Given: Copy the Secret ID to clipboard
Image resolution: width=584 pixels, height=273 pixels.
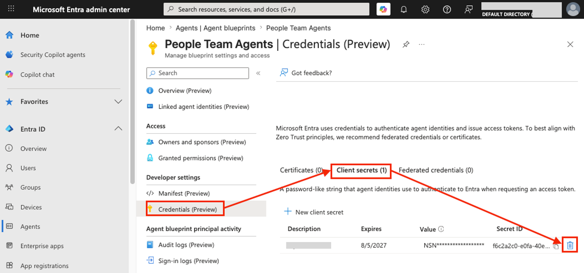Looking at the screenshot, I should coord(556,246).
